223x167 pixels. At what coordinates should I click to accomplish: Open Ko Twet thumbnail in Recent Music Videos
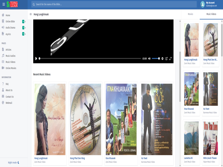coord(157,119)
